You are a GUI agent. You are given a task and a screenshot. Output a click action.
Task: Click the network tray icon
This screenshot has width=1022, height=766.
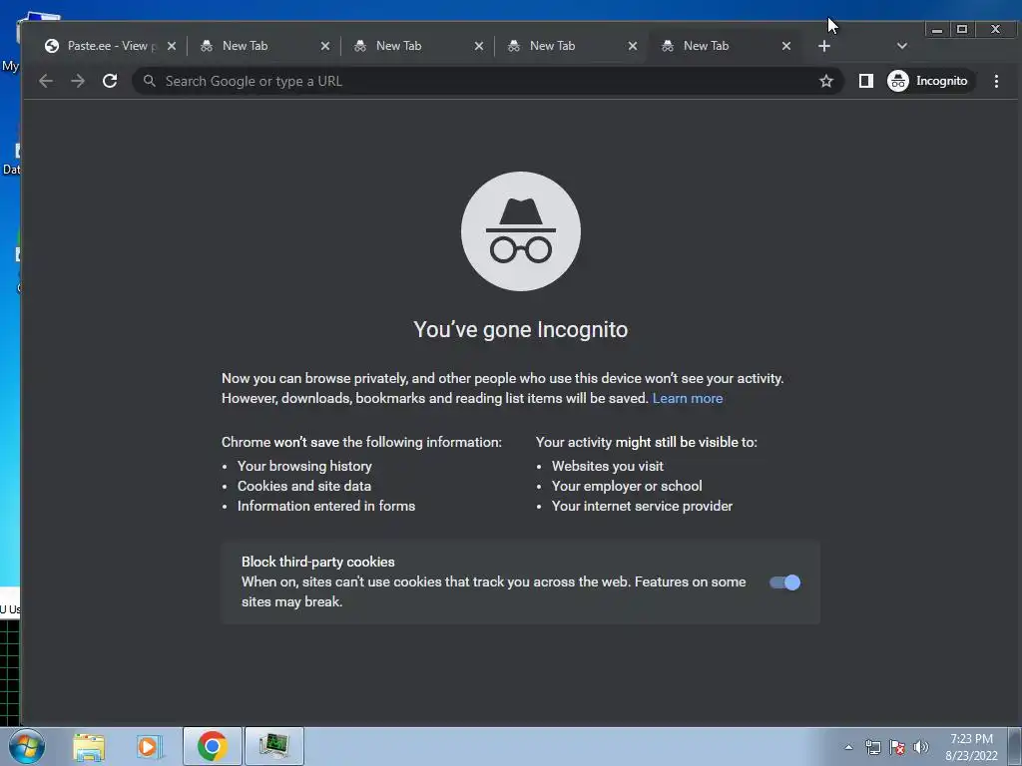[872, 747]
